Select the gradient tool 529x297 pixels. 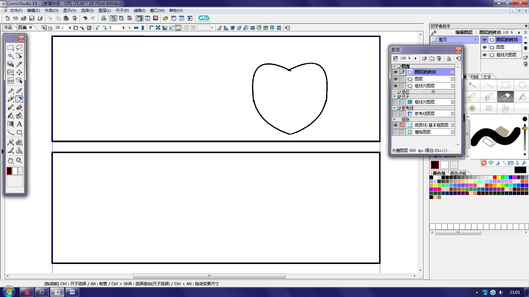pos(11,124)
